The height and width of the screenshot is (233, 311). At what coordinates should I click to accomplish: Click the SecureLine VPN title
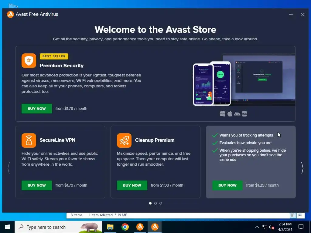pyautogui.click(x=57, y=140)
